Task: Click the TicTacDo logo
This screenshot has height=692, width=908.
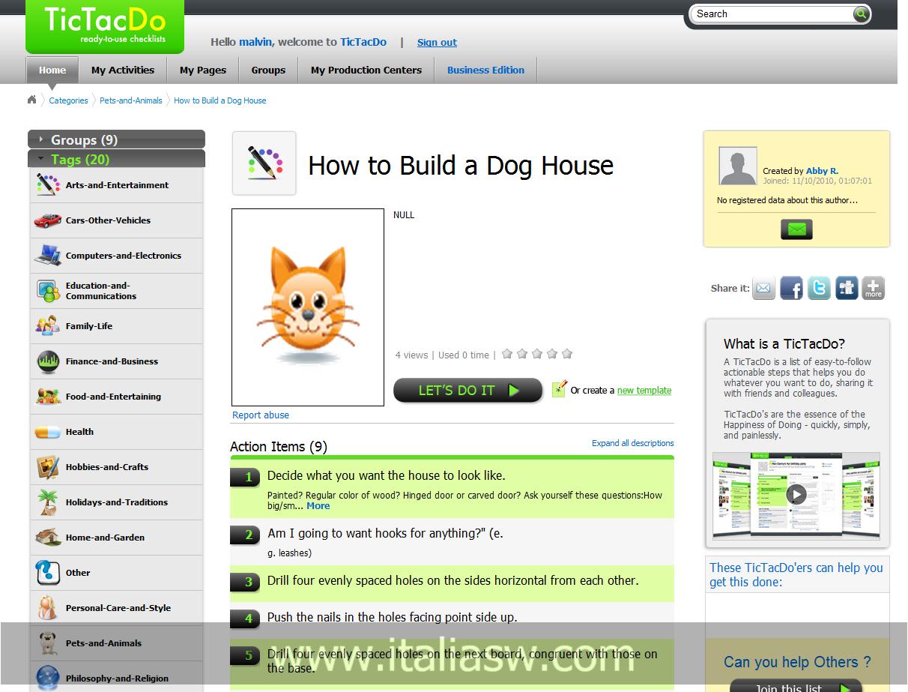Action: (x=105, y=25)
